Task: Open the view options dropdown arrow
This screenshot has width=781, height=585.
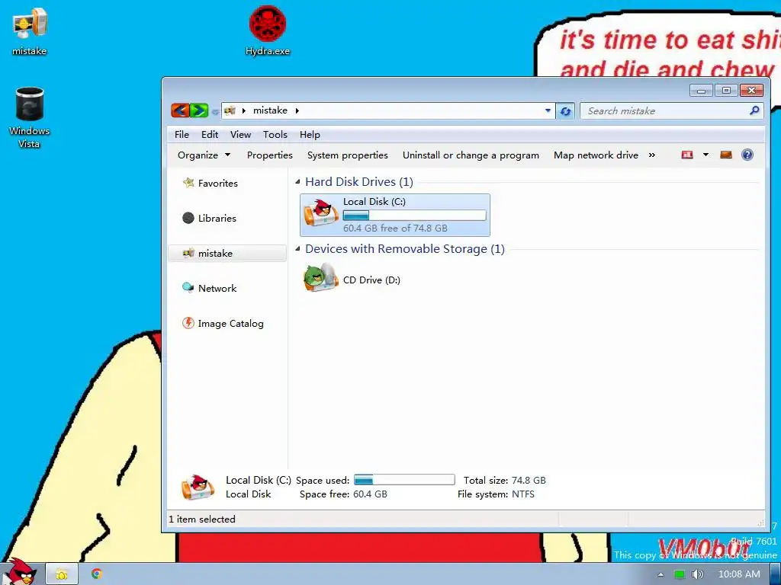Action: tap(705, 155)
